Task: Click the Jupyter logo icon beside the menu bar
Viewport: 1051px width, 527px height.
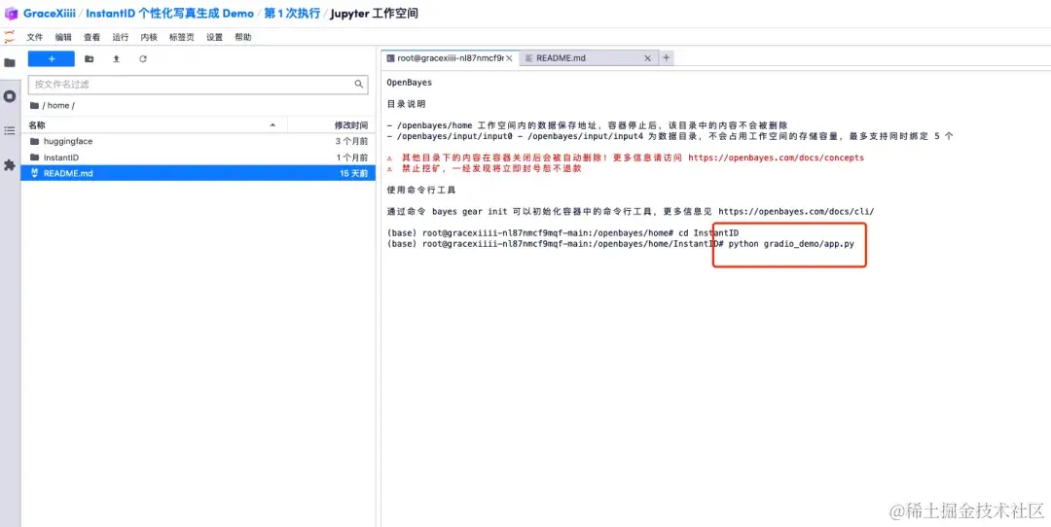Action: (9, 38)
